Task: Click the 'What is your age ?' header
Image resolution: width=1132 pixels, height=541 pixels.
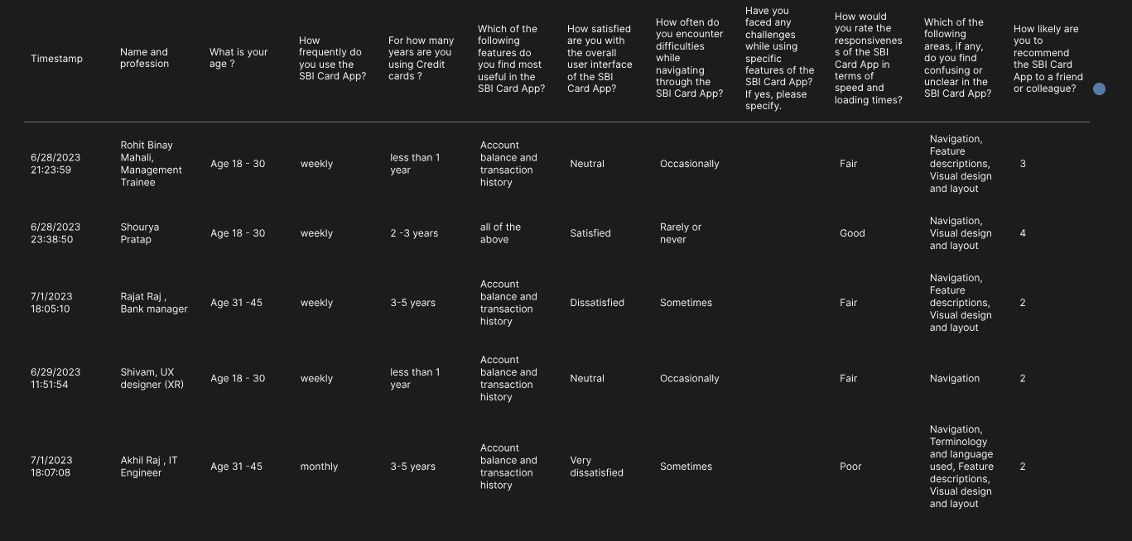Action: [x=238, y=58]
